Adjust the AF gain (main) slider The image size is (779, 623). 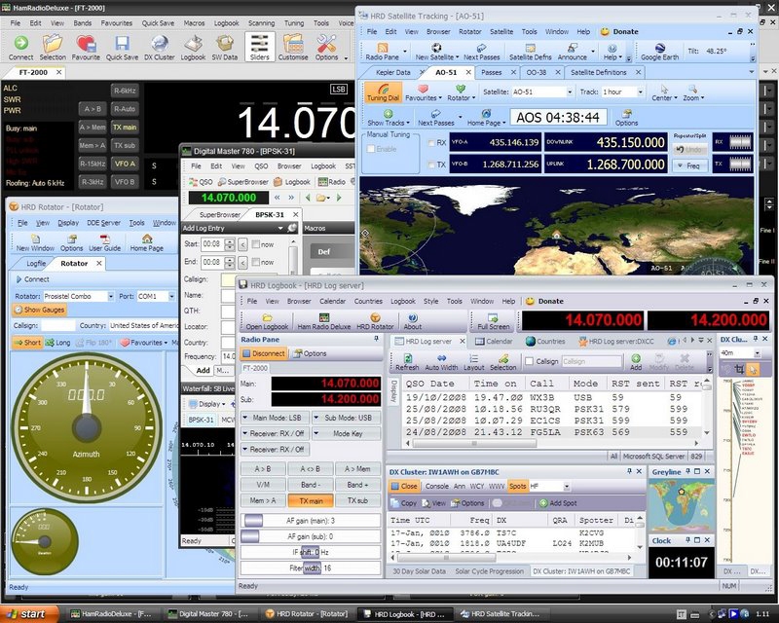[311, 520]
